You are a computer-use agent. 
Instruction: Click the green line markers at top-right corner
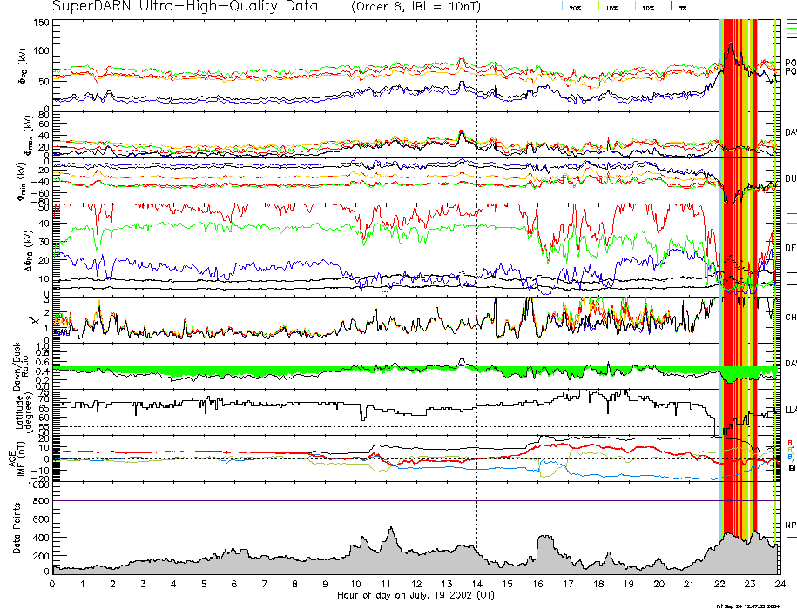791,28
